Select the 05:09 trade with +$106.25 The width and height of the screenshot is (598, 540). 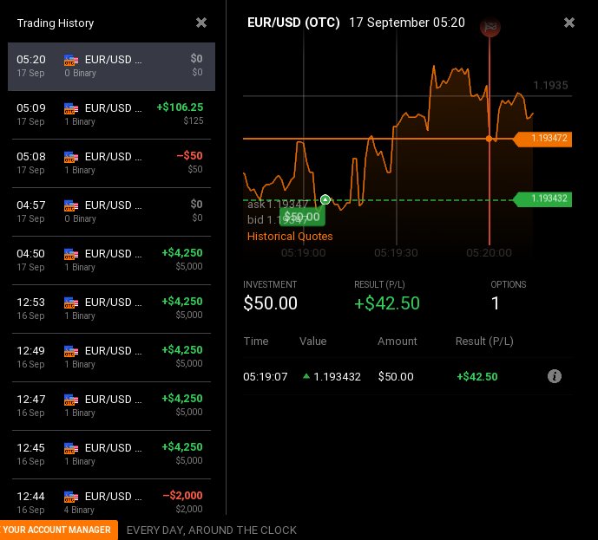tap(111, 114)
